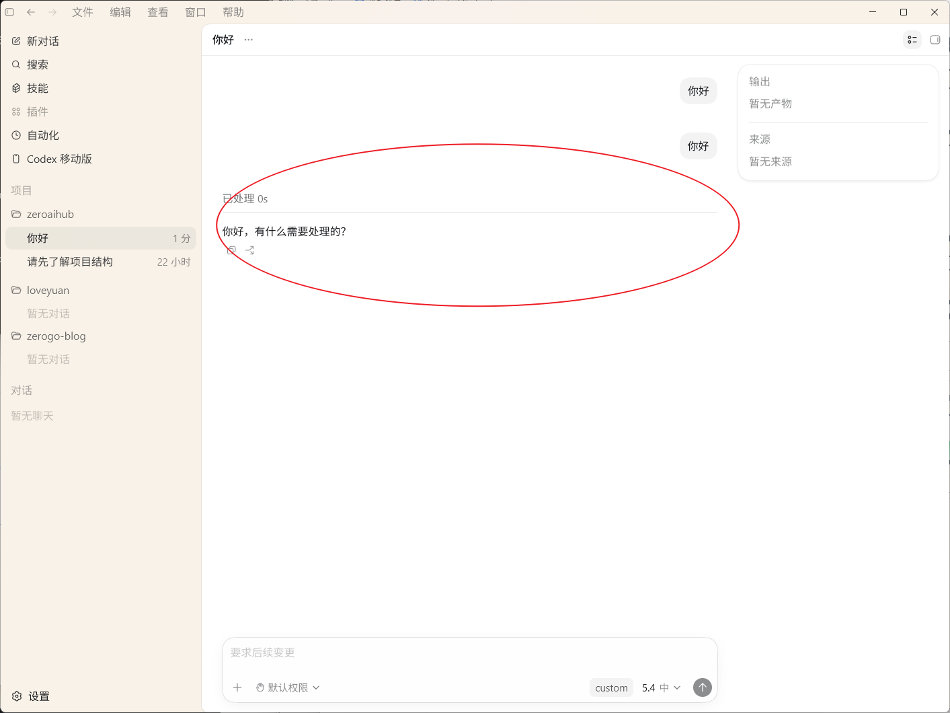Screen dimensions: 950x713
Task: Click the Codex 移动版 phone icon
Action: pyautogui.click(x=16, y=159)
